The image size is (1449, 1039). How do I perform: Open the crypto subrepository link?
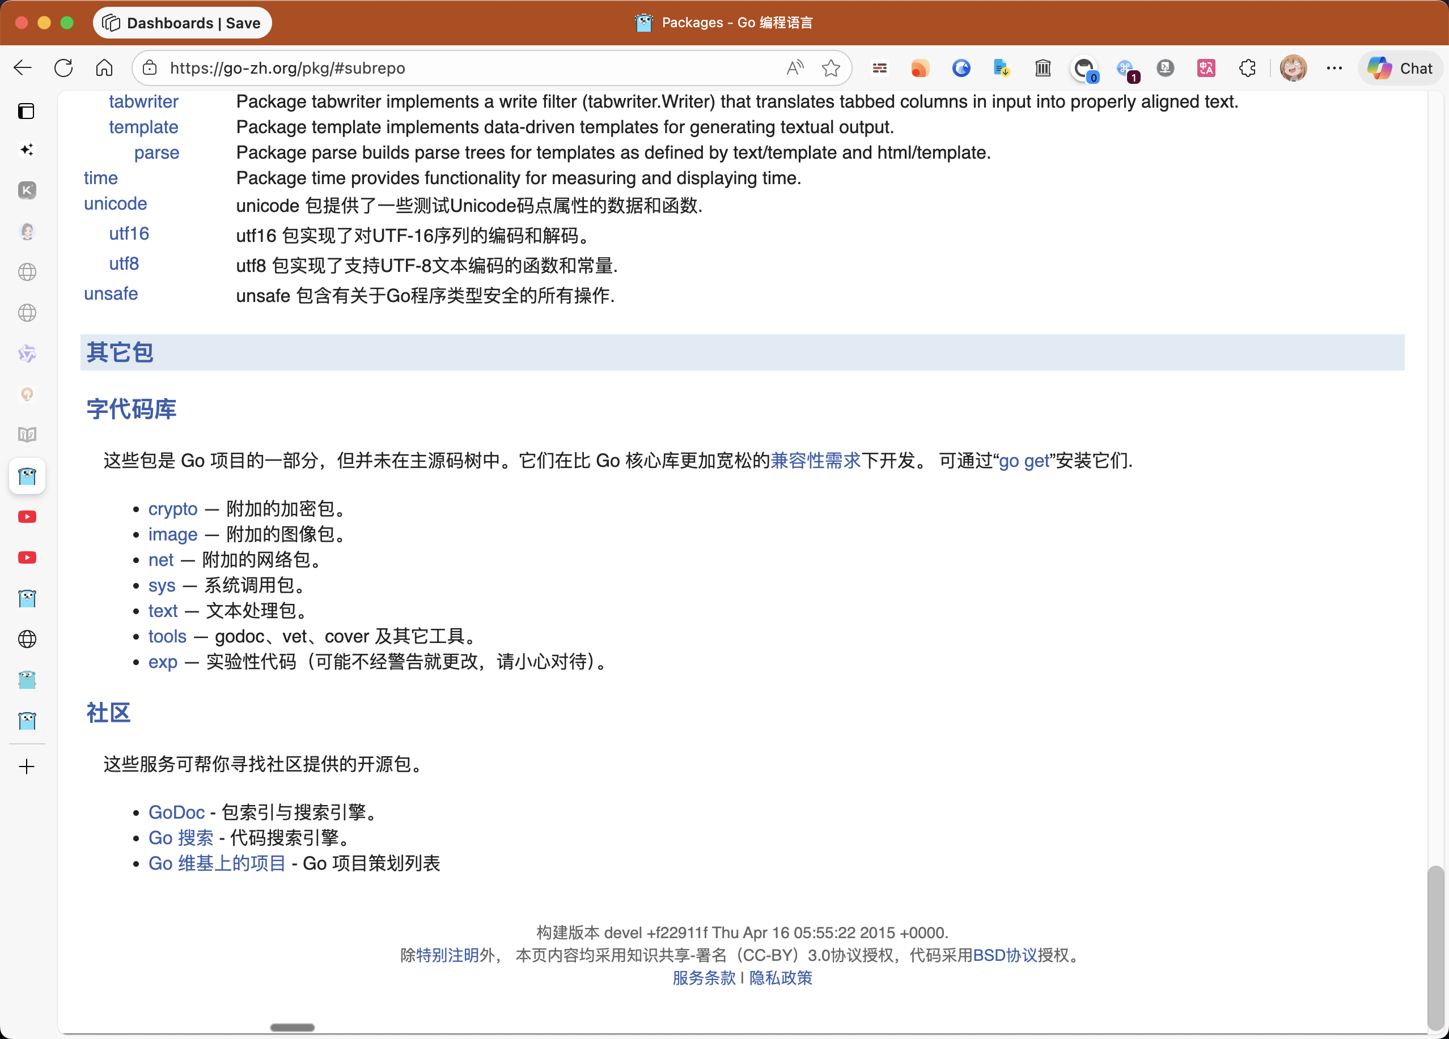tap(172, 509)
